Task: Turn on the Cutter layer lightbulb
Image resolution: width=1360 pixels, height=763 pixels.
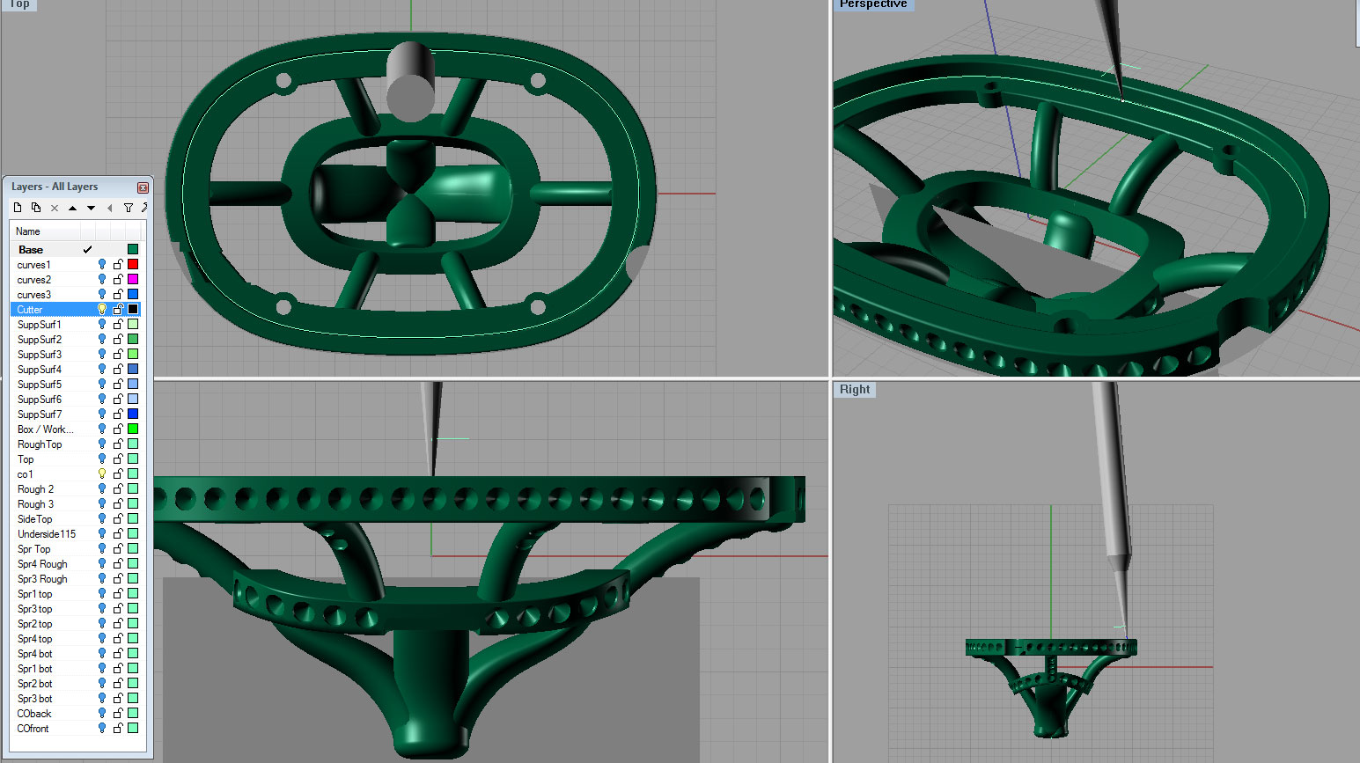Action: (x=102, y=309)
